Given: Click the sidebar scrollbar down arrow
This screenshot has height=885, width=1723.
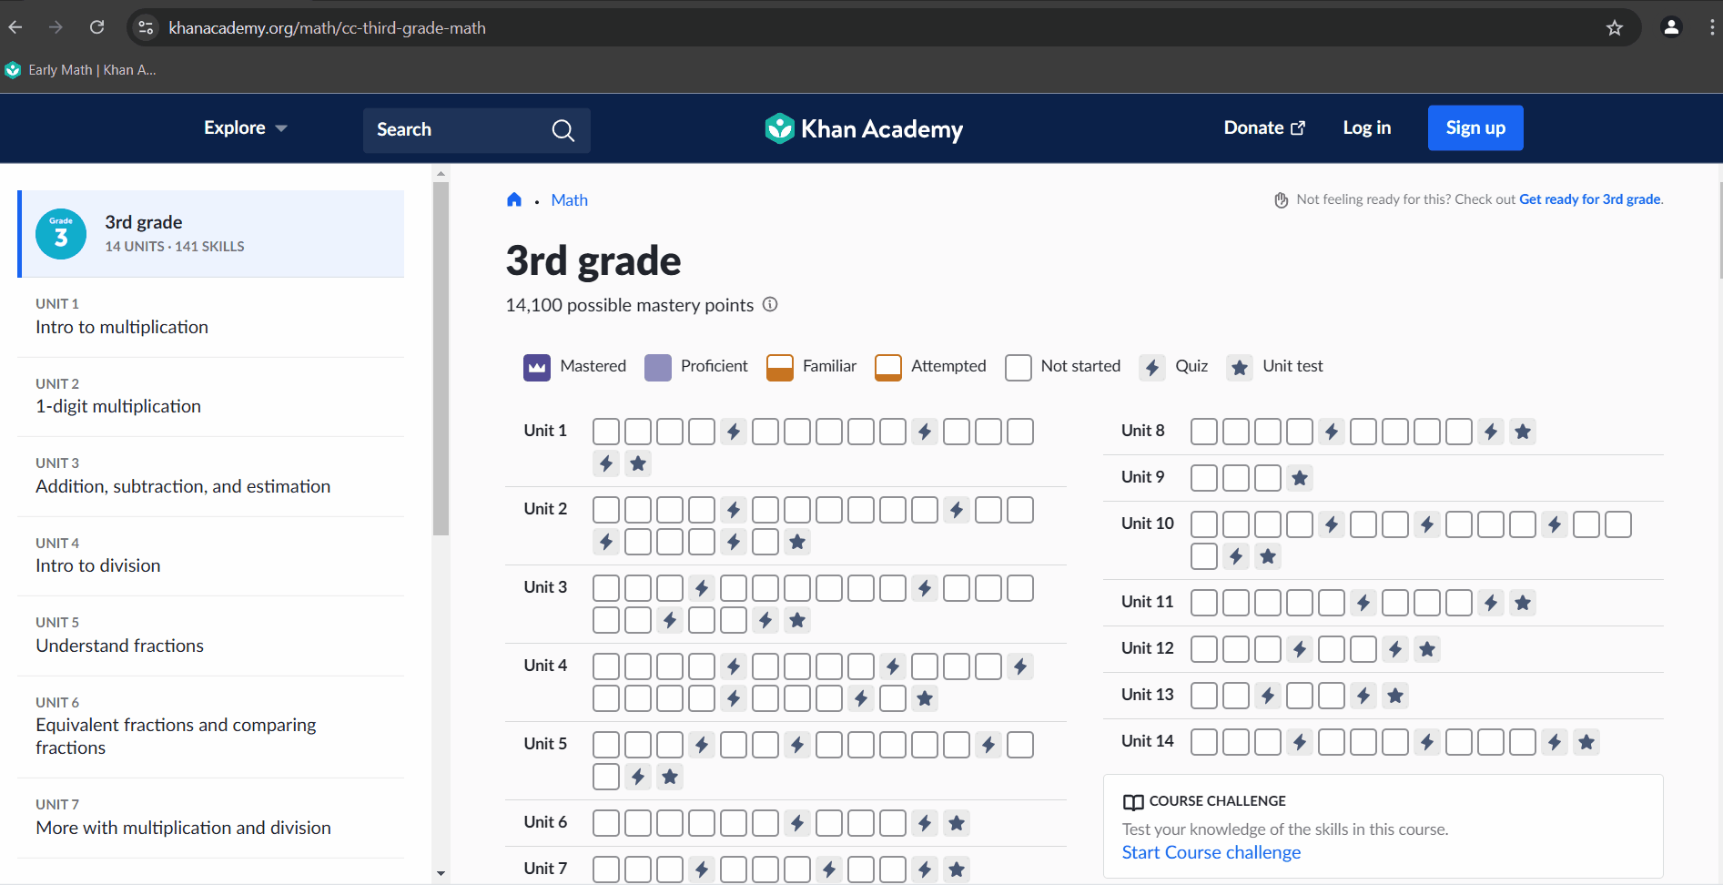Looking at the screenshot, I should (x=441, y=873).
